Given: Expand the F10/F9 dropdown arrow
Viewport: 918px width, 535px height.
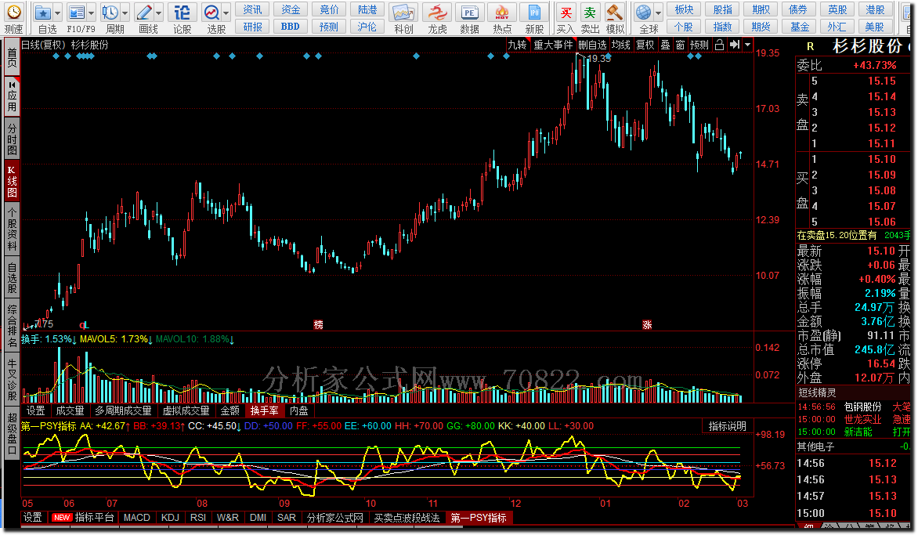Looking at the screenshot, I should pyautogui.click(x=91, y=13).
